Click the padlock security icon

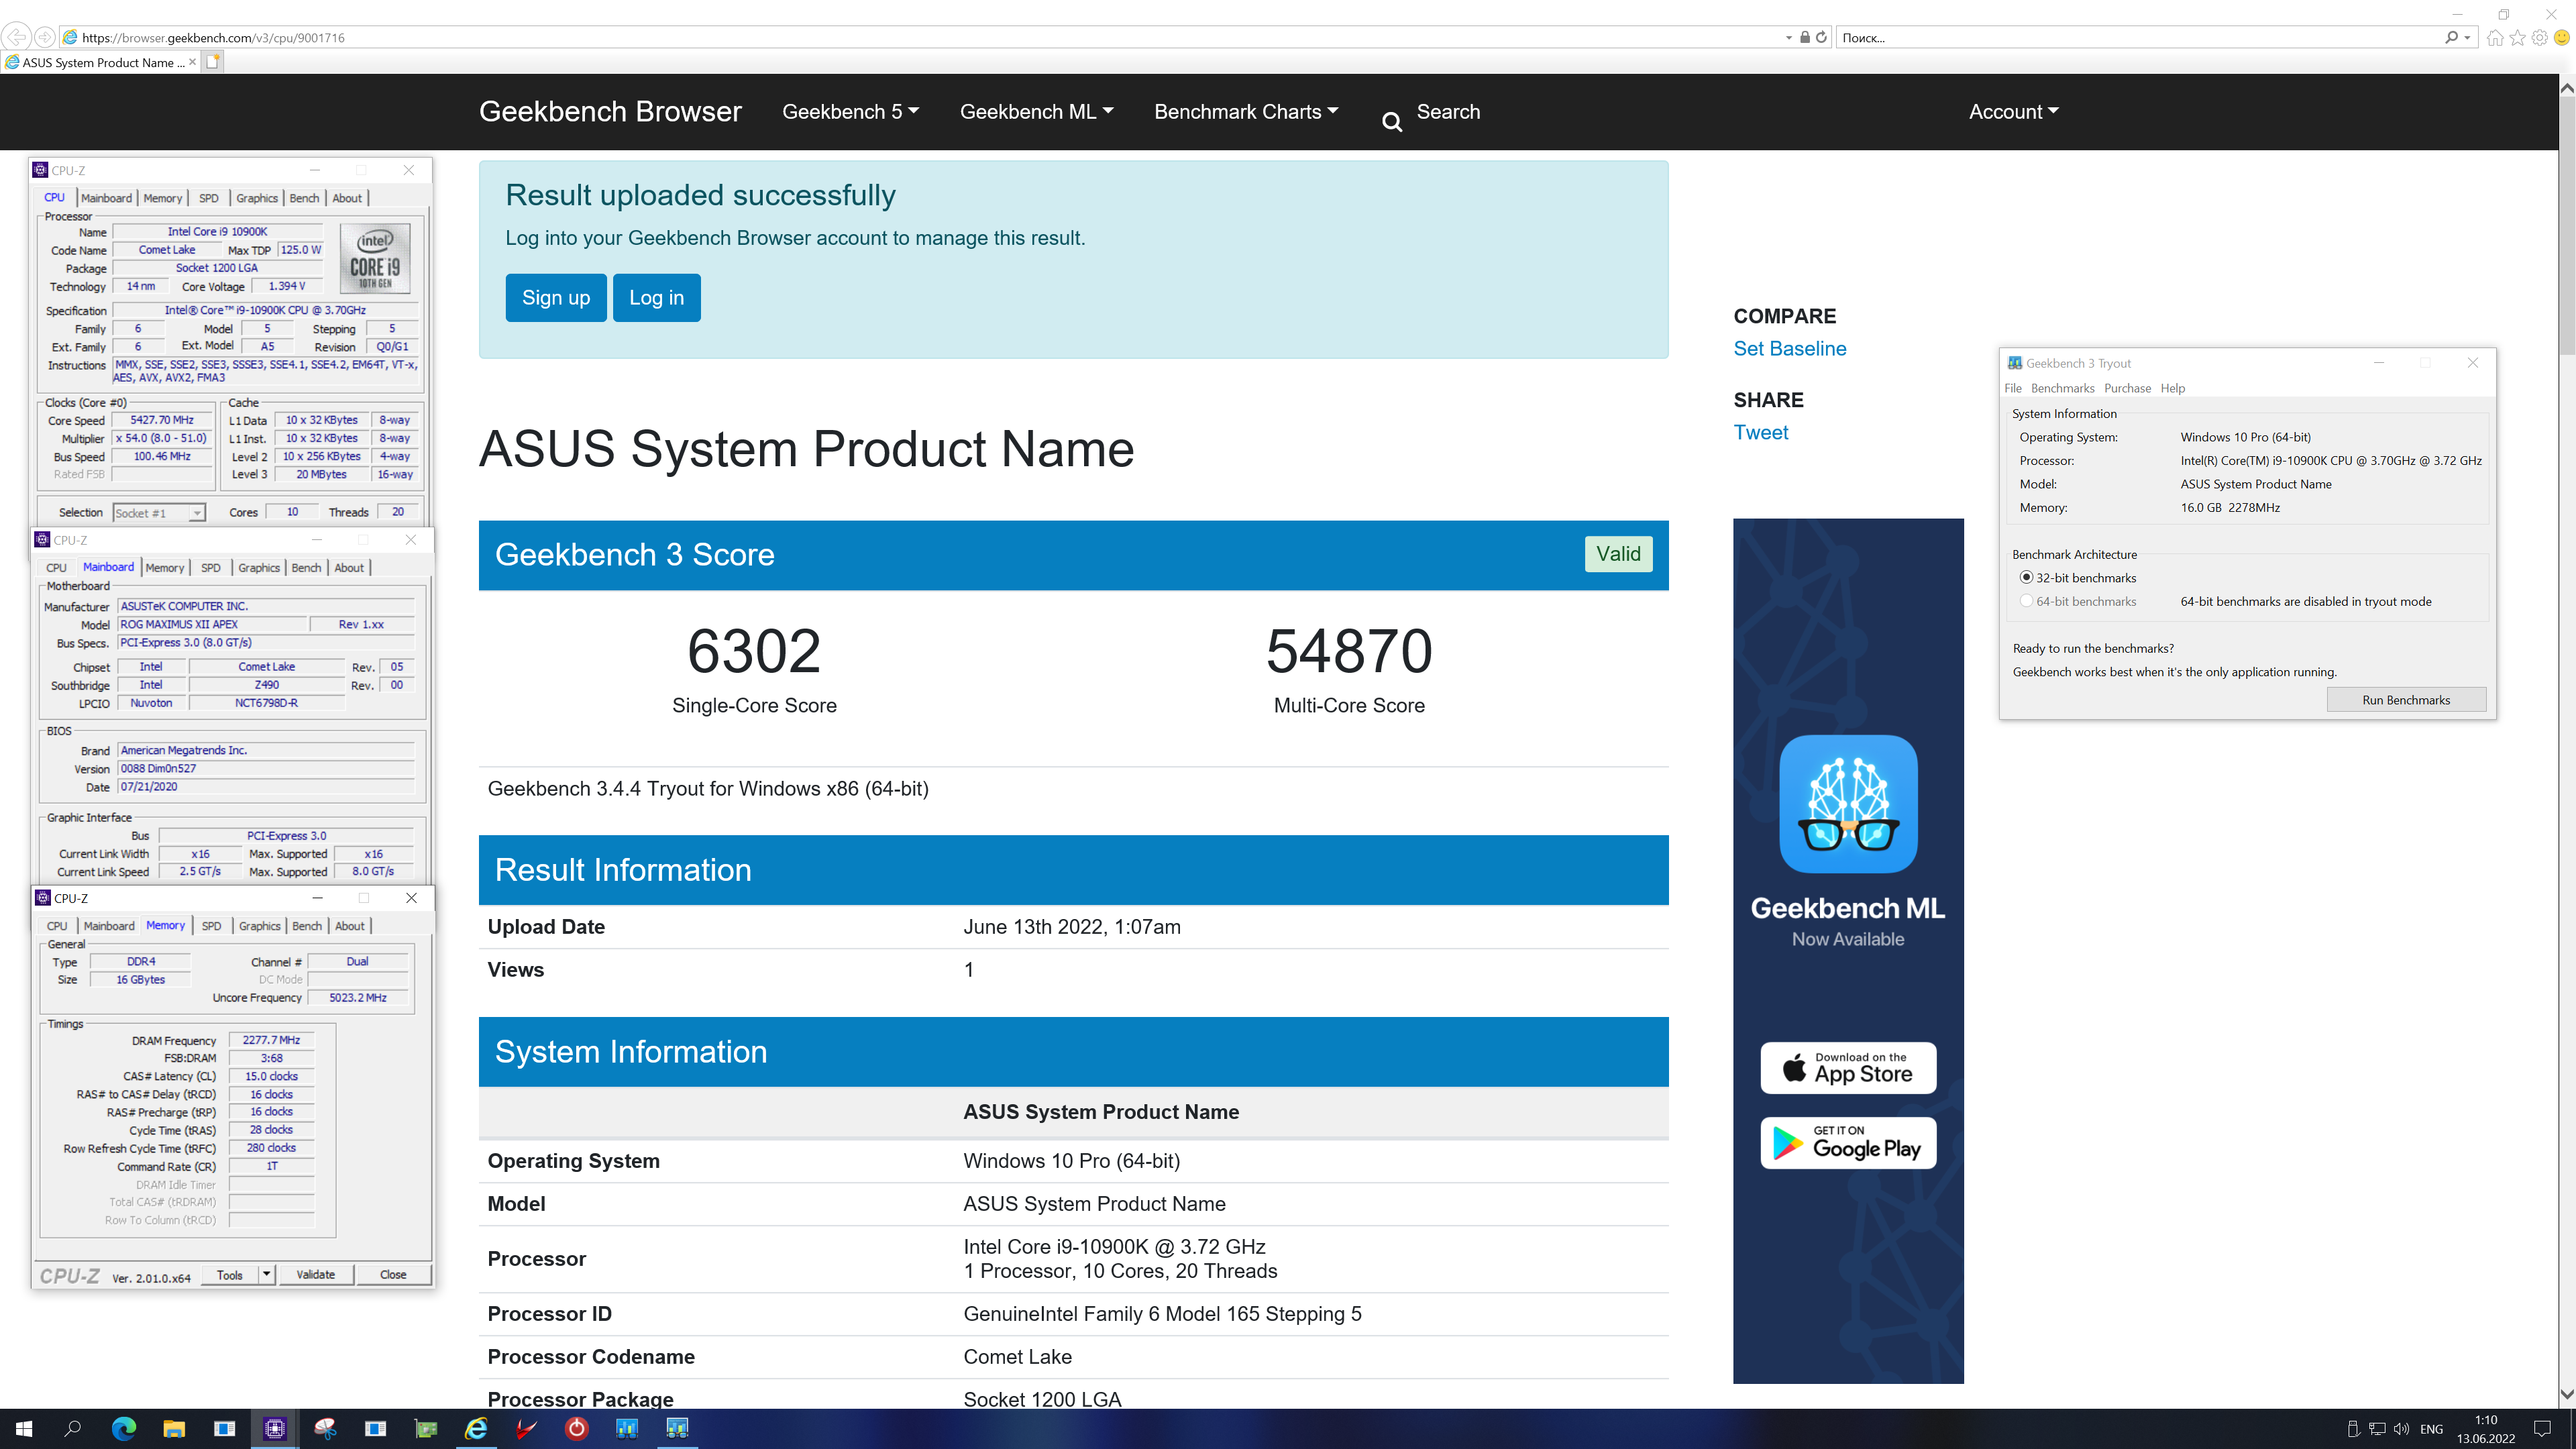[1804, 37]
